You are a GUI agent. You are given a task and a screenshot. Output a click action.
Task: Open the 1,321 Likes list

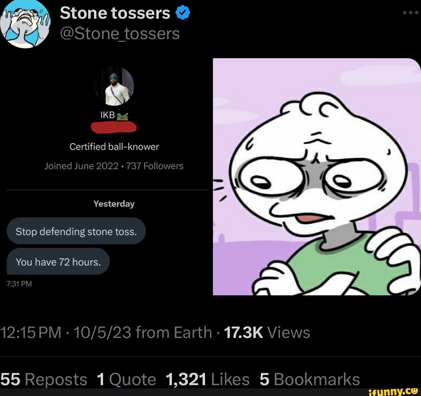pyautogui.click(x=208, y=378)
